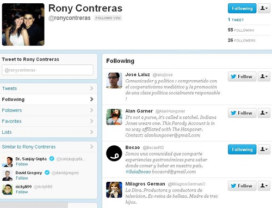The image size is (272, 208).
Task: Switch to the Tweets section
Action: pyautogui.click(x=48, y=88)
